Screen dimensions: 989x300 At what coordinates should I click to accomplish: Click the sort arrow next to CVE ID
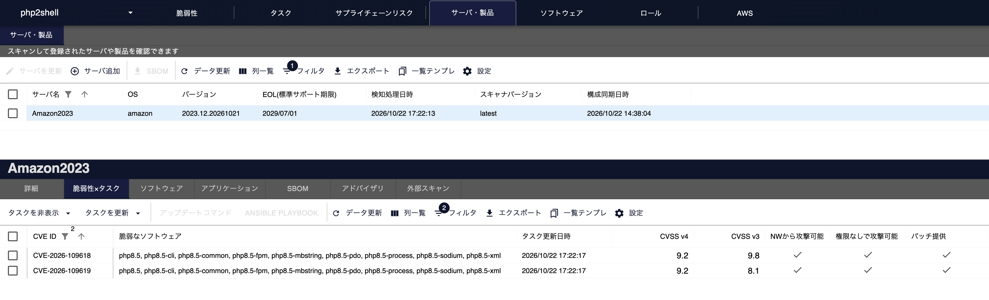click(x=81, y=236)
